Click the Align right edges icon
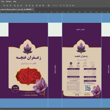 [21, 5]
